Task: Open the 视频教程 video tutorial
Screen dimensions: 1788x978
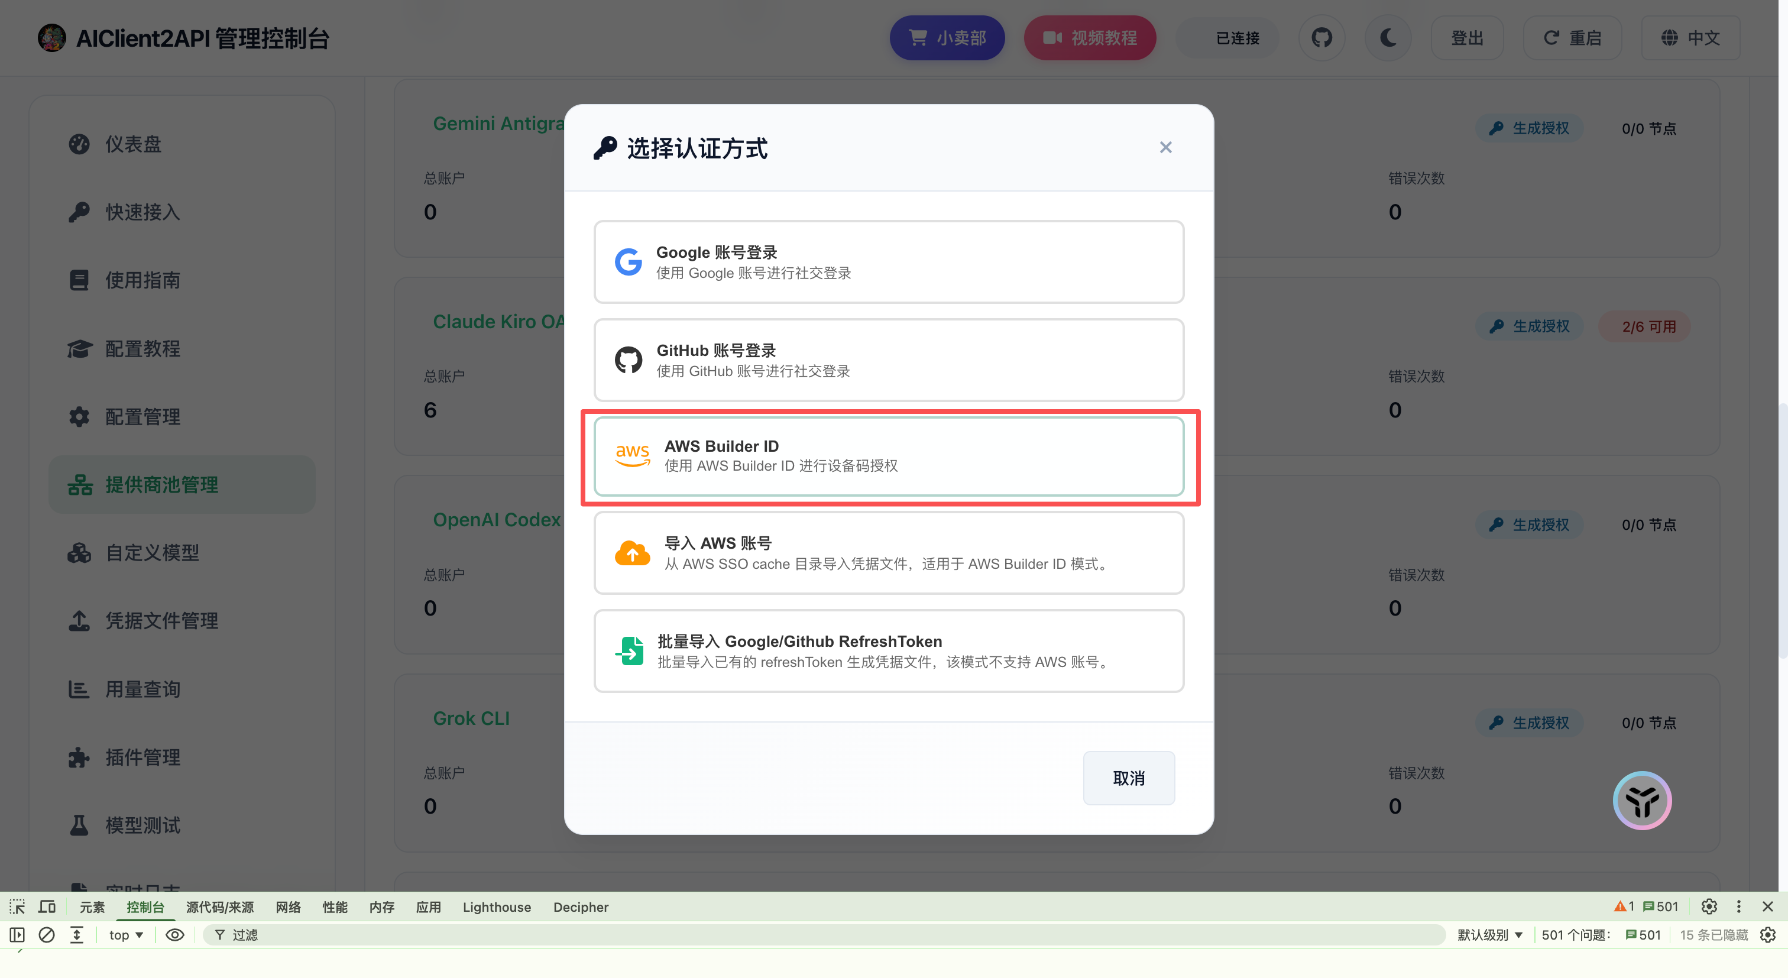Action: click(x=1090, y=37)
